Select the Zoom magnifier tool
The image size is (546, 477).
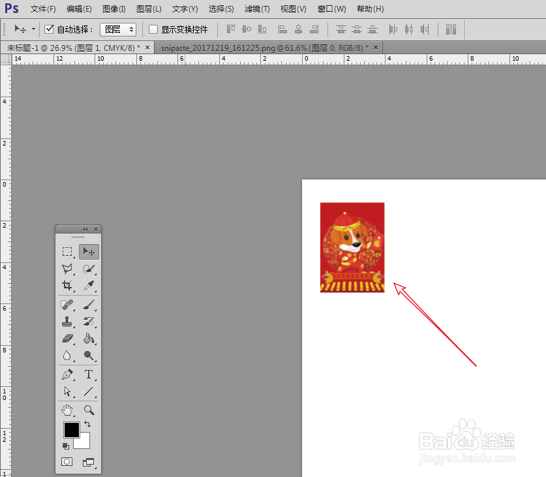pos(89,410)
